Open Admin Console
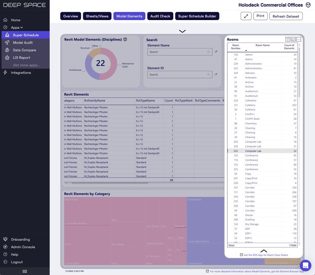315x275 pixels. click(23, 247)
